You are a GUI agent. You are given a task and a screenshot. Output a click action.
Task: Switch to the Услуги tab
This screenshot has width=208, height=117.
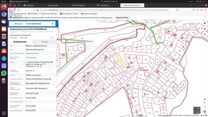point(44,42)
